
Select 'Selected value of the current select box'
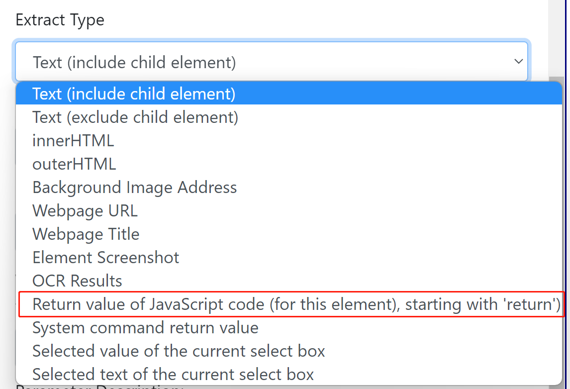pos(179,351)
